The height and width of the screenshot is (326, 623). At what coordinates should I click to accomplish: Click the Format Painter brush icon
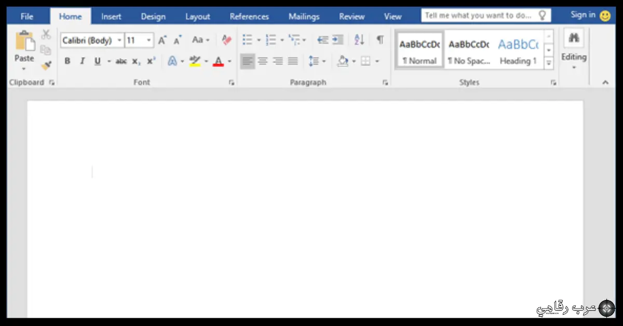[x=46, y=65]
